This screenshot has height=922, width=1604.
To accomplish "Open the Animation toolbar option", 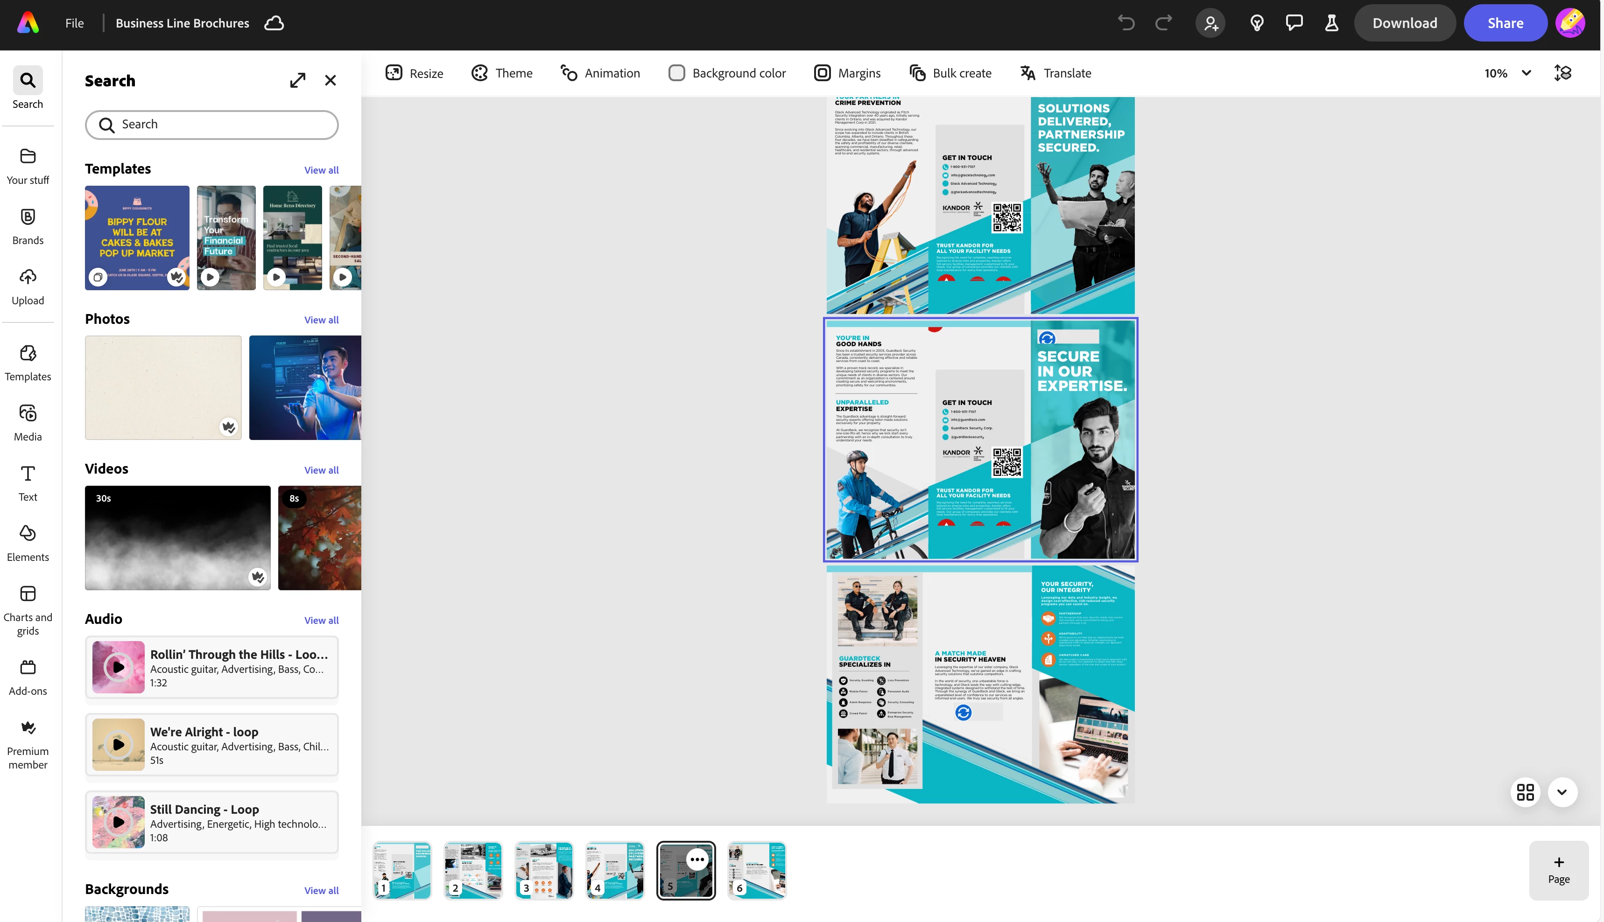I will pyautogui.click(x=600, y=73).
